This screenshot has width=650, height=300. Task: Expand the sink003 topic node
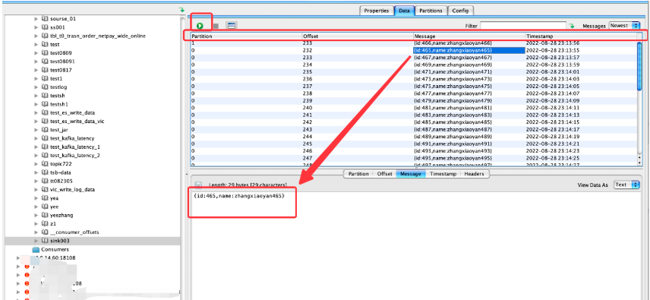pos(36,241)
